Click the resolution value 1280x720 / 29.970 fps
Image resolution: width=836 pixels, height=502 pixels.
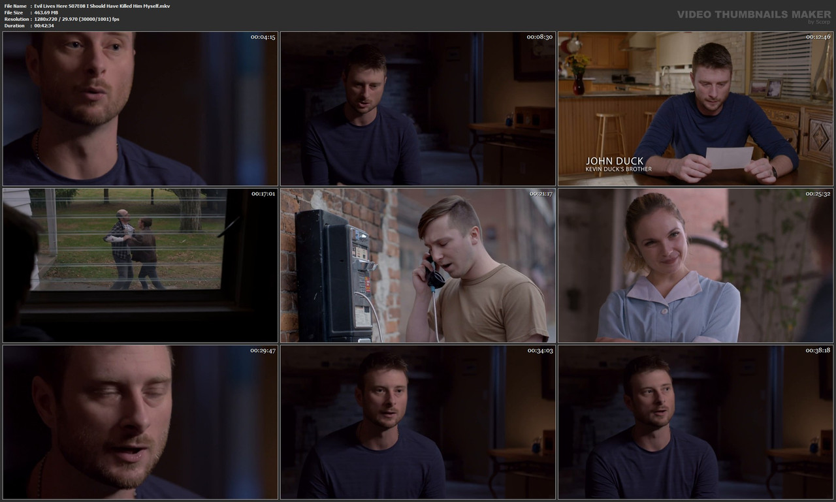pos(76,19)
